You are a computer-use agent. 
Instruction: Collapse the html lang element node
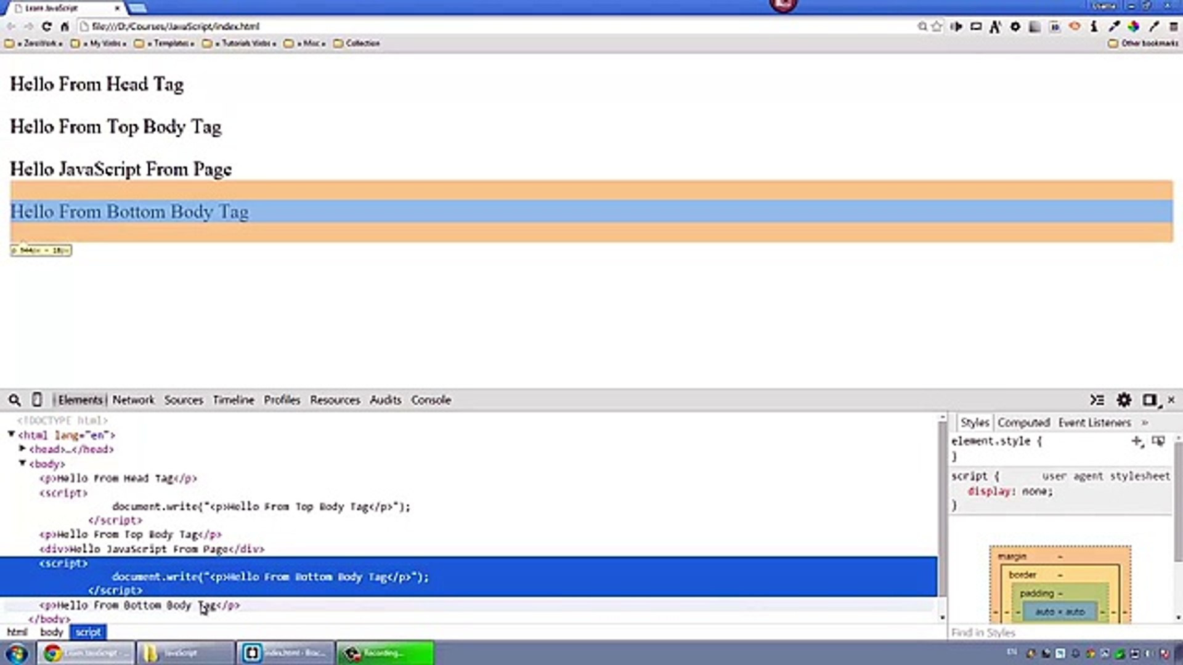(11, 435)
